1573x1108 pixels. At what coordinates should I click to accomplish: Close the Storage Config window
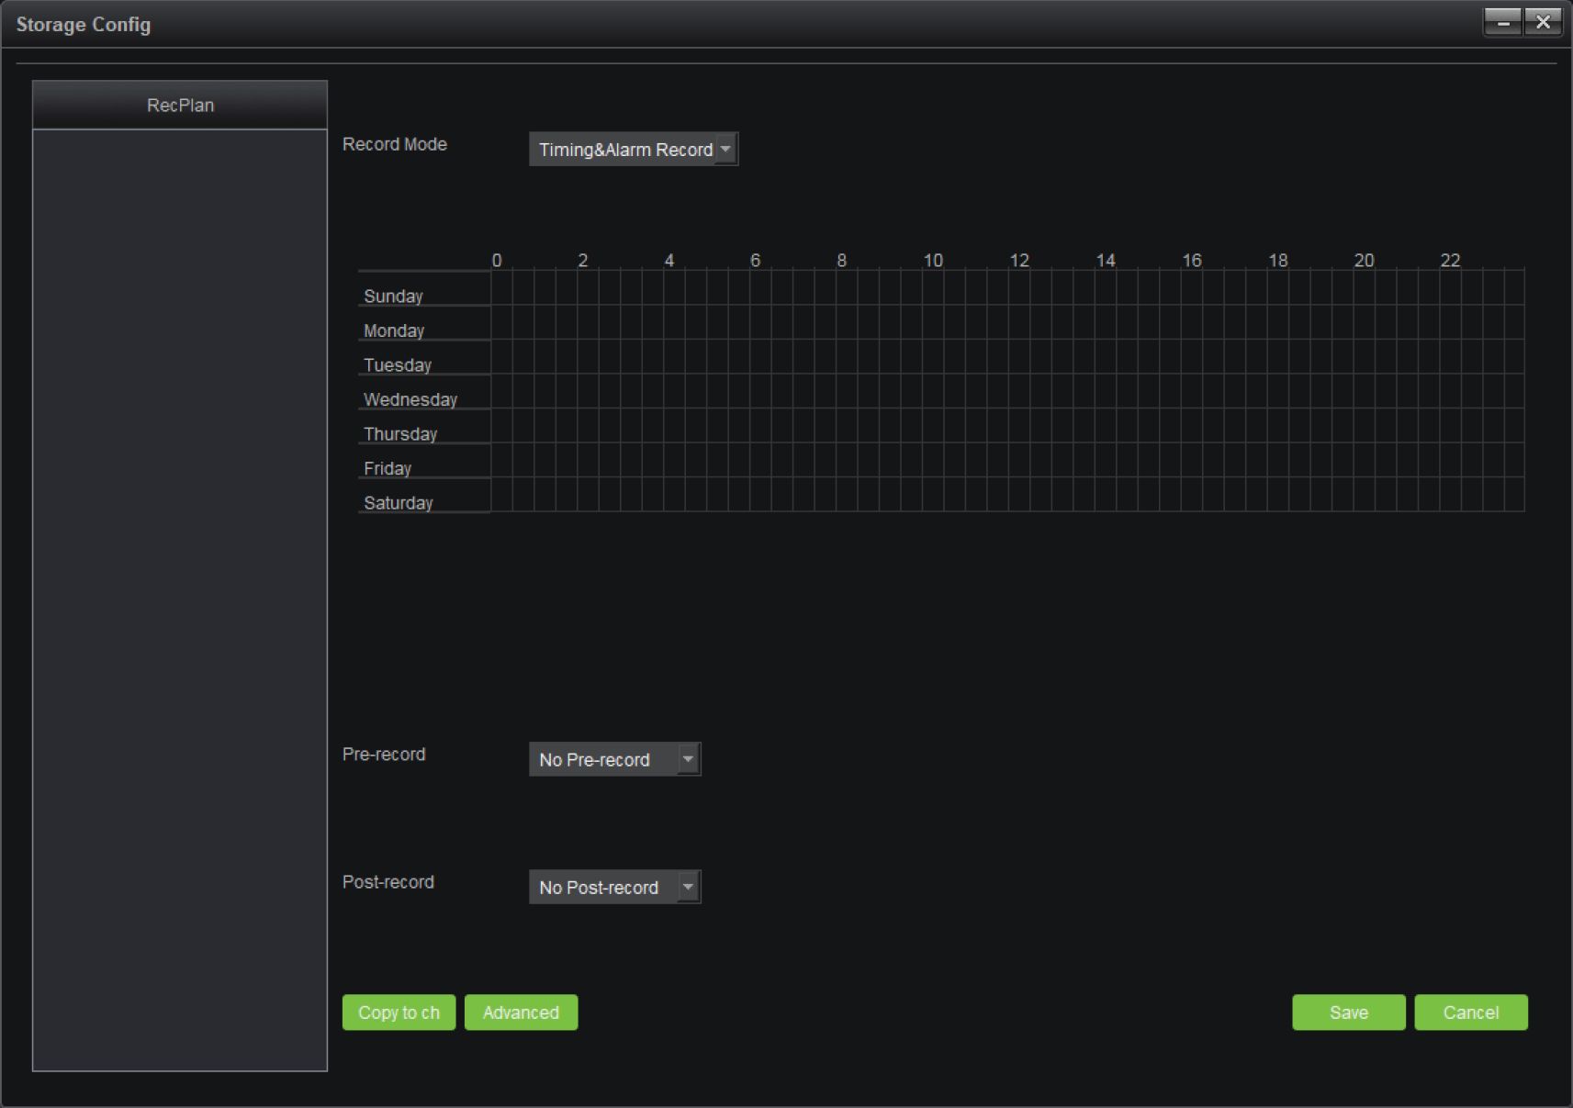[1543, 22]
